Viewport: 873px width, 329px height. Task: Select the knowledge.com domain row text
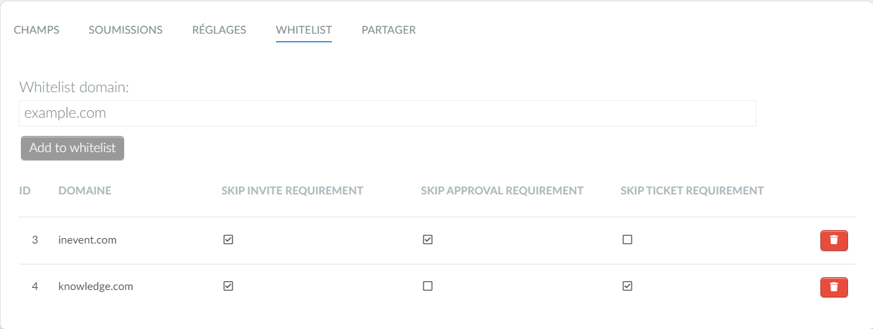[96, 286]
